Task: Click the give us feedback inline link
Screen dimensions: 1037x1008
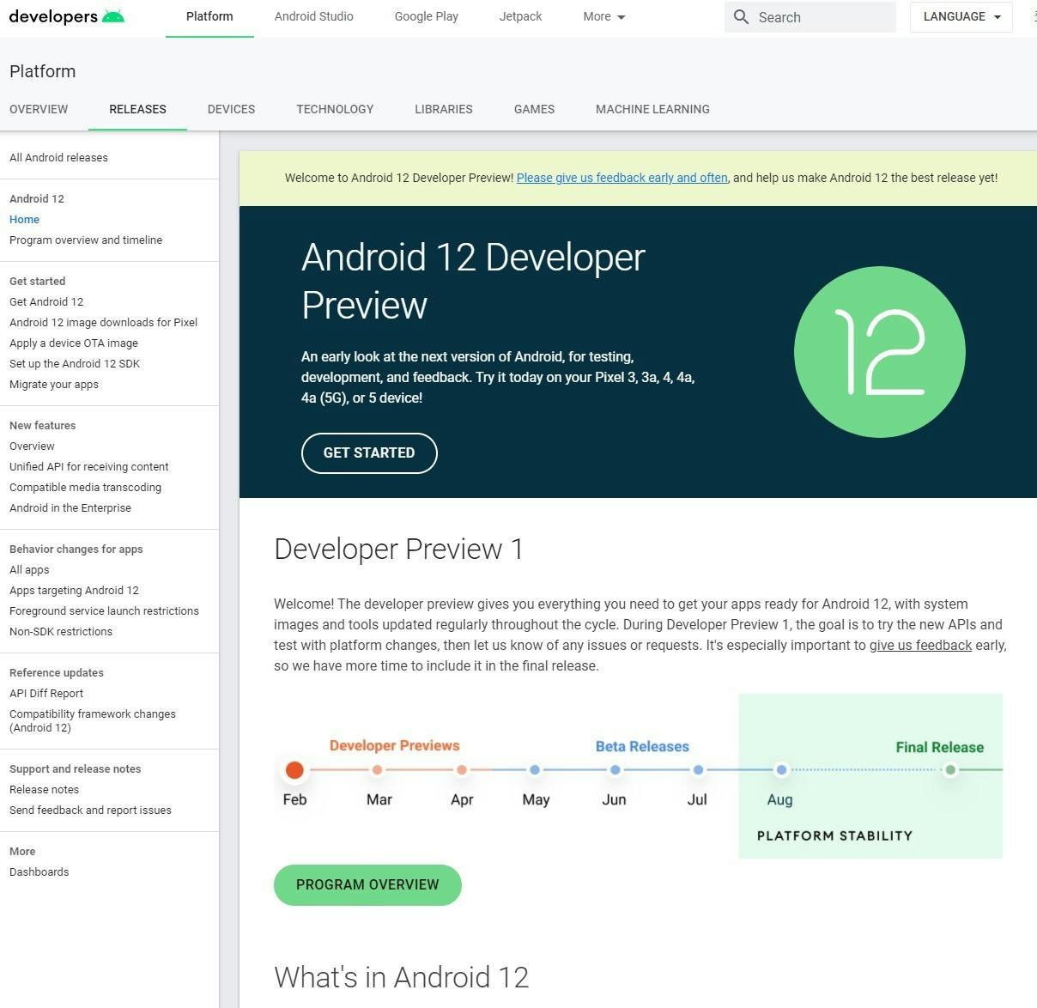Action: (920, 646)
